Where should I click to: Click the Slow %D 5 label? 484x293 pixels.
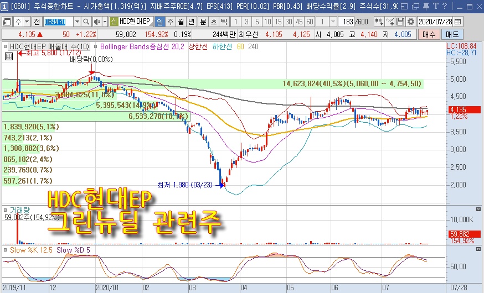coord(73,250)
